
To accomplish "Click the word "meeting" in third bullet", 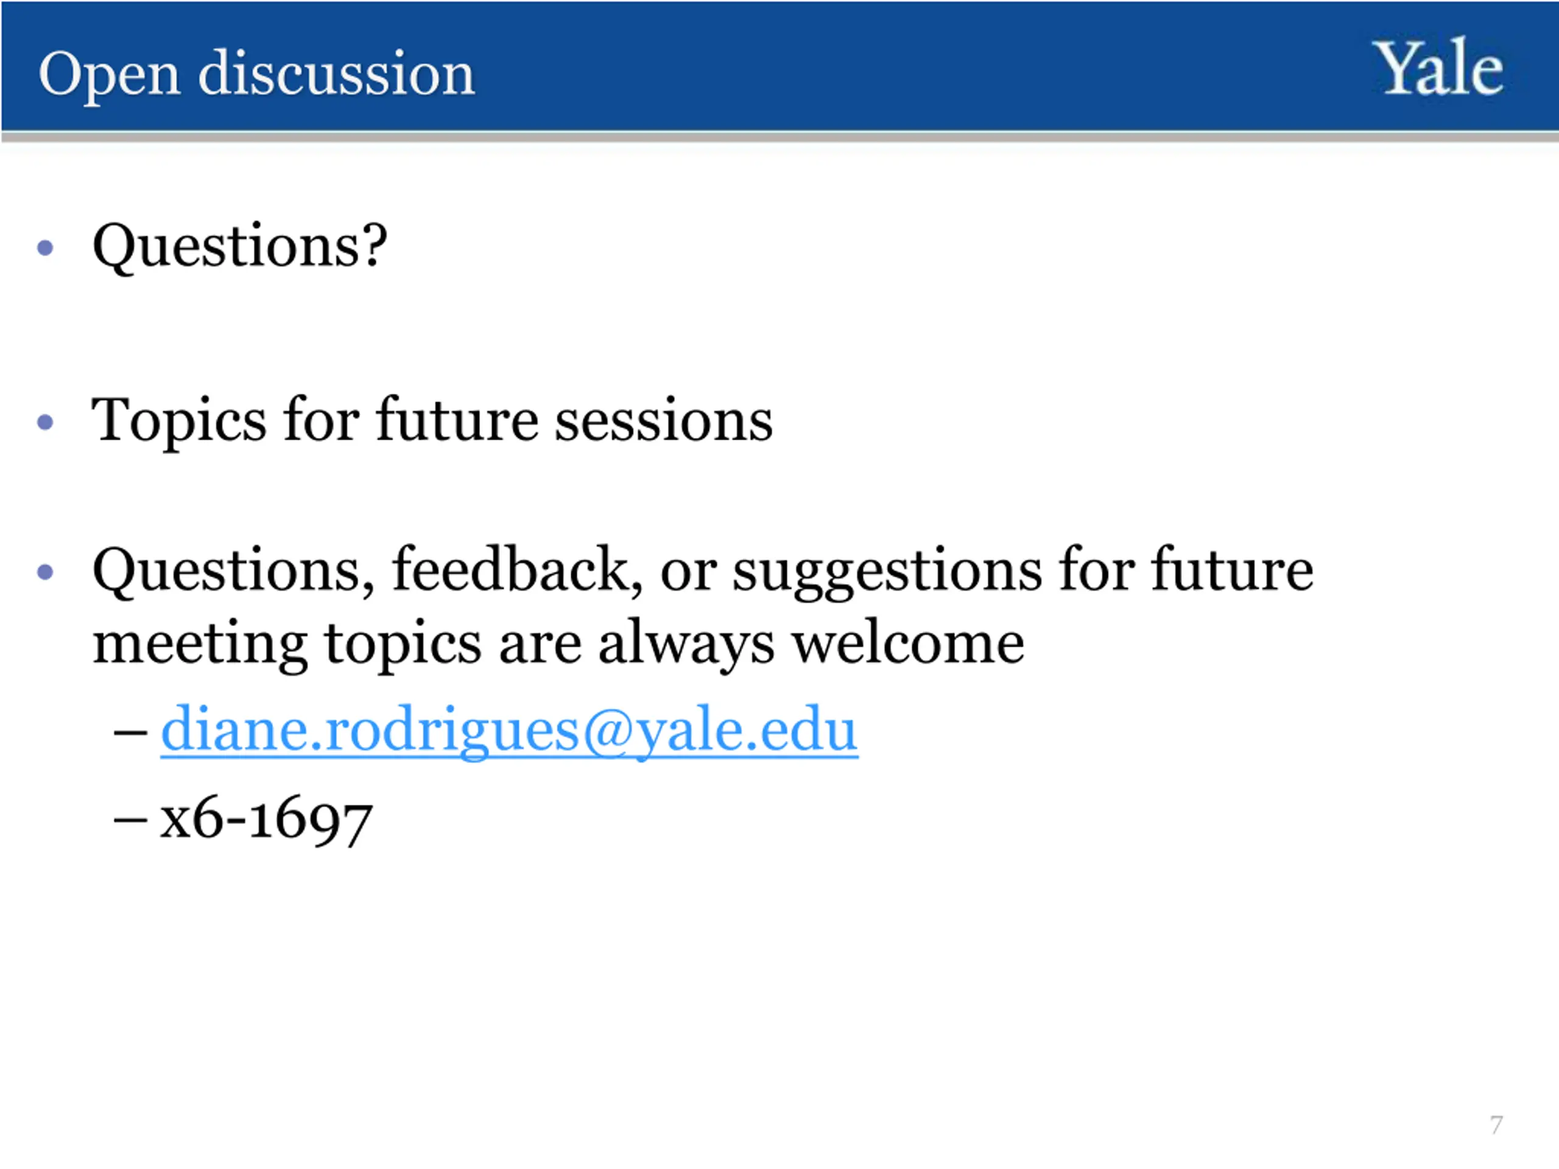I will pos(200,645).
